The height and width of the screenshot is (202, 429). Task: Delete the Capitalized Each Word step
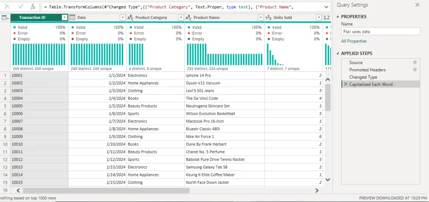(x=346, y=84)
